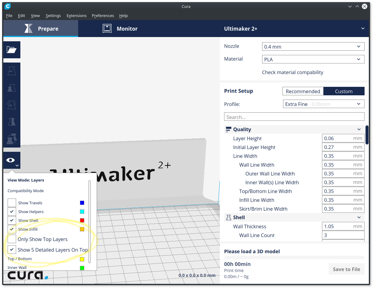This screenshot has height=289, width=374.
Task: Open the Compatibility Mode color scheme selector
Action: [26, 191]
